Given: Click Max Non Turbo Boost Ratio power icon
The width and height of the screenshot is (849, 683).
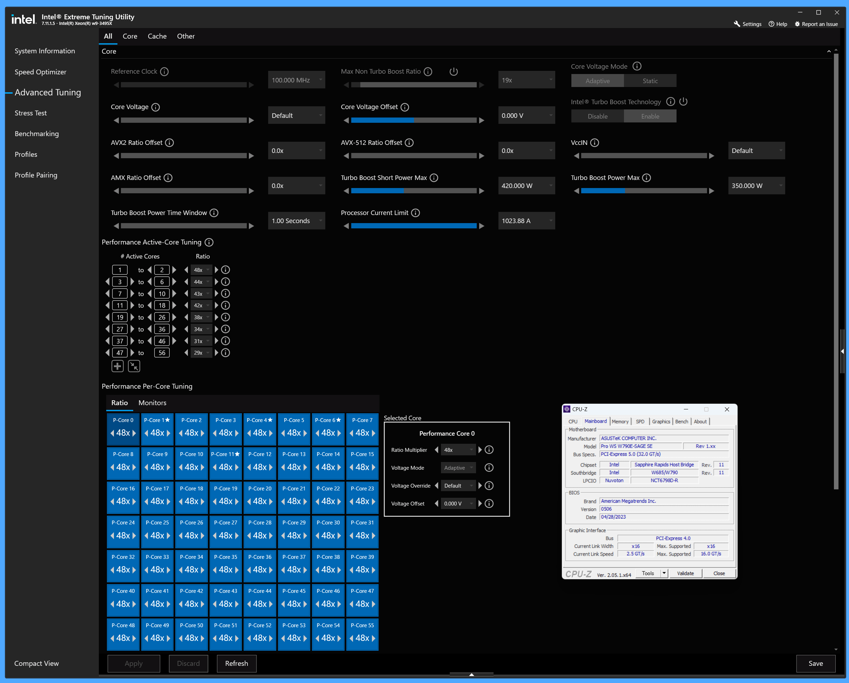Looking at the screenshot, I should pos(454,71).
